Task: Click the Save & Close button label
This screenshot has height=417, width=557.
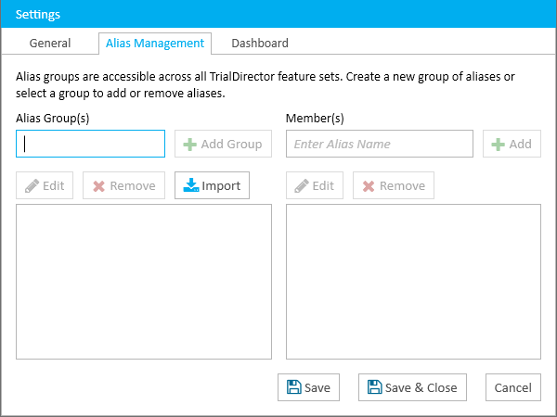Action: [421, 387]
